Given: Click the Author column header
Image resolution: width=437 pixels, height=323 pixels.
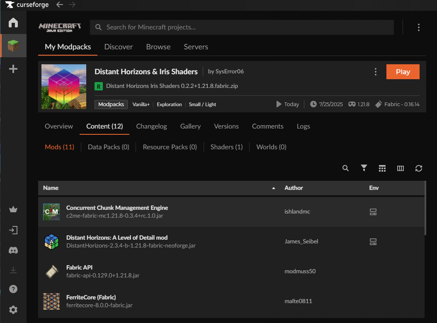Looking at the screenshot, I should click(x=294, y=188).
